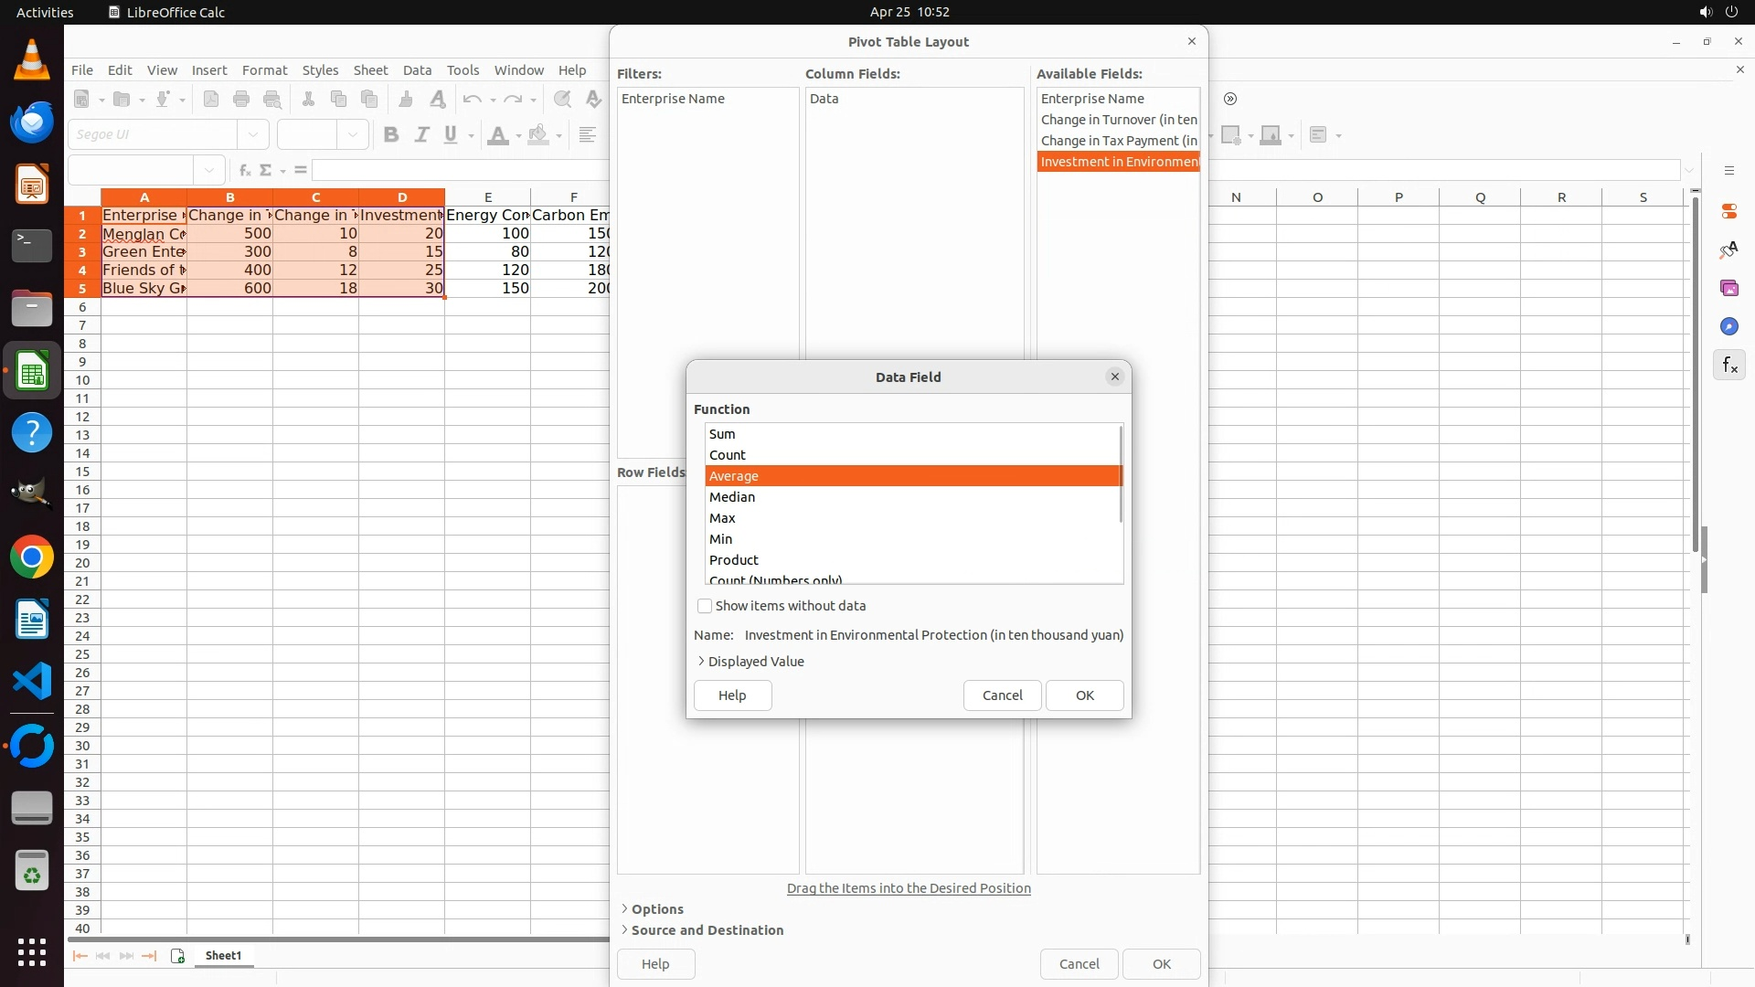
Task: Click the Copy toolbar icon
Action: pyautogui.click(x=338, y=100)
